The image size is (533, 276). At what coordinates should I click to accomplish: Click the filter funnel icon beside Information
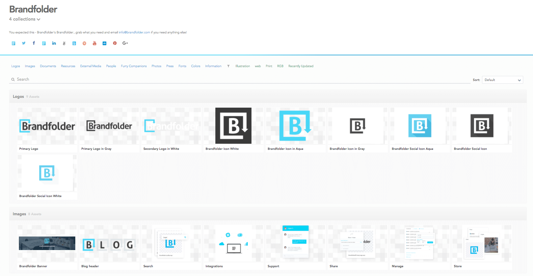tap(229, 66)
